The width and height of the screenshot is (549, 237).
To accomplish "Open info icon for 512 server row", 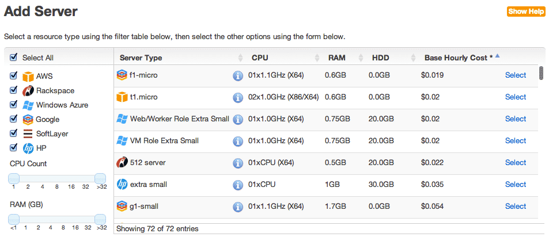I will click(238, 163).
